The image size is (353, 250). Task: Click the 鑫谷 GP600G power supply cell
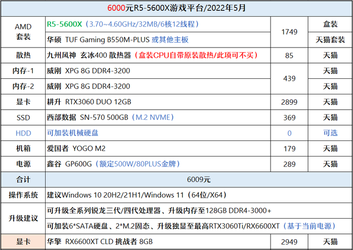point(158,164)
